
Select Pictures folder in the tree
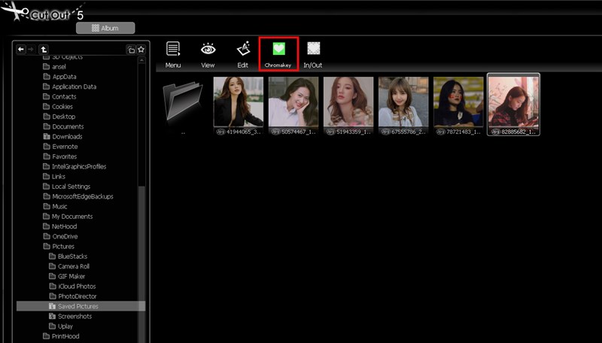63,246
